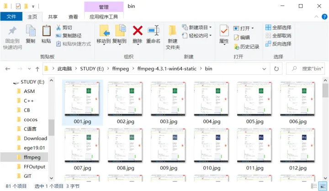
Task: Select the 012.jpg thumbnail
Action: click(297, 149)
